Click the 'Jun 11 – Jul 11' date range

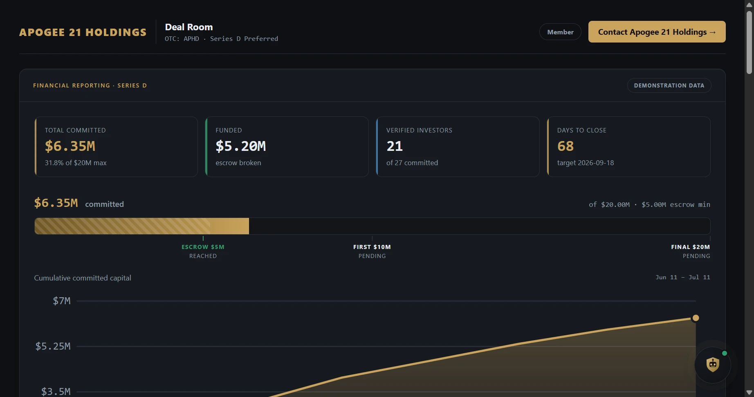tap(683, 277)
